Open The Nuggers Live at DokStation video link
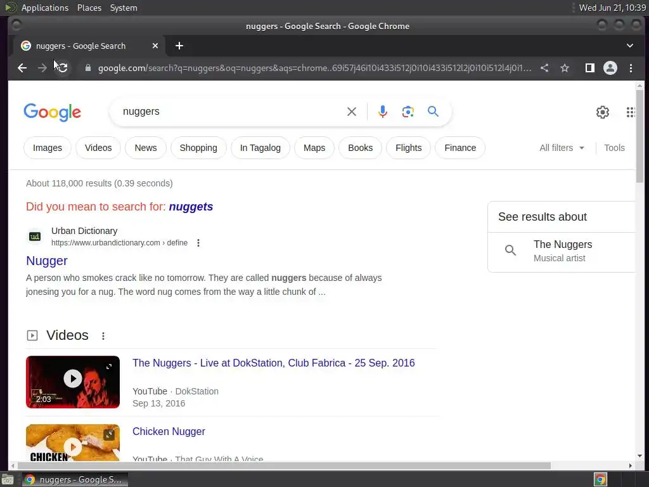This screenshot has height=487, width=649. tap(274, 363)
